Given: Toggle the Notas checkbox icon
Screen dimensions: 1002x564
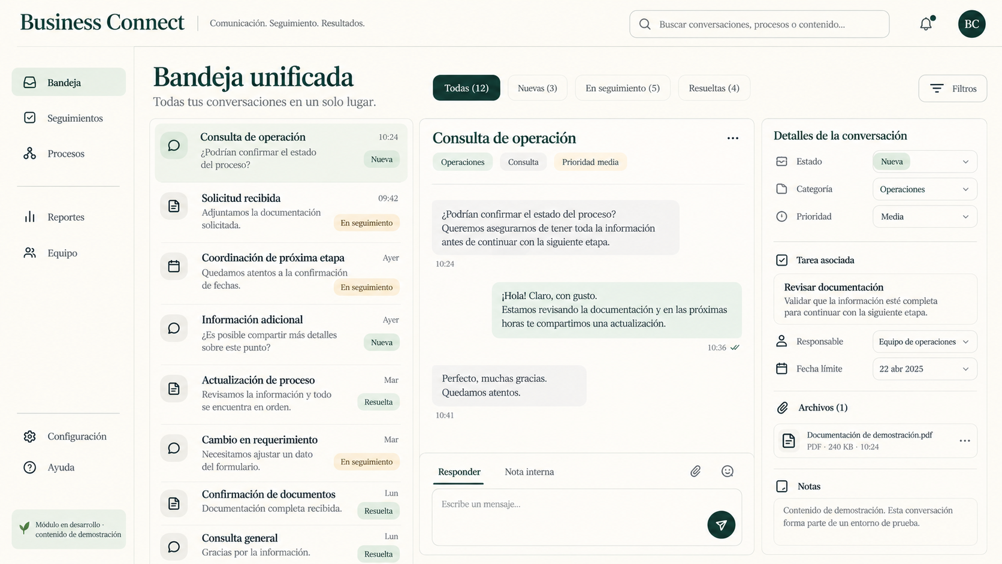Looking at the screenshot, I should pos(781,486).
